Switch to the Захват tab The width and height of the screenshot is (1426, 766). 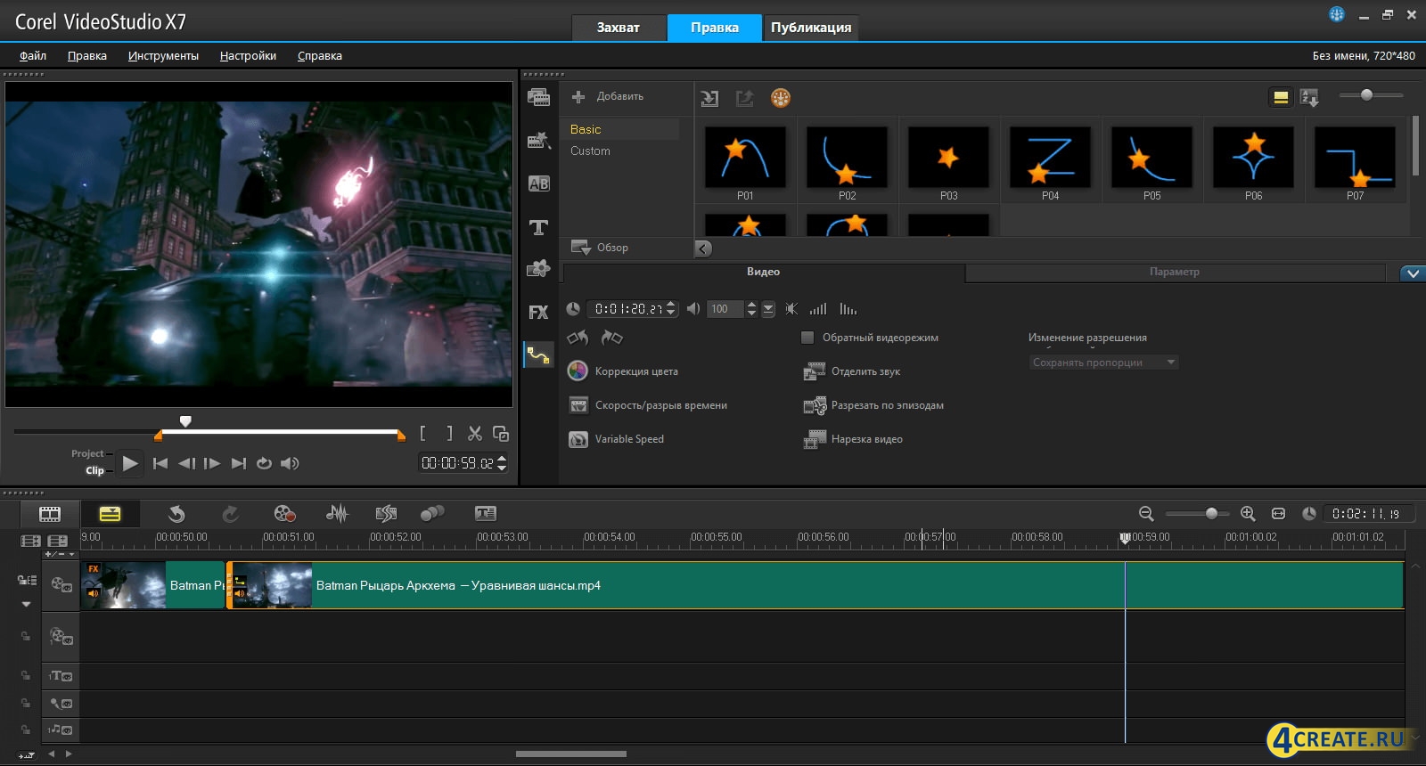[619, 28]
